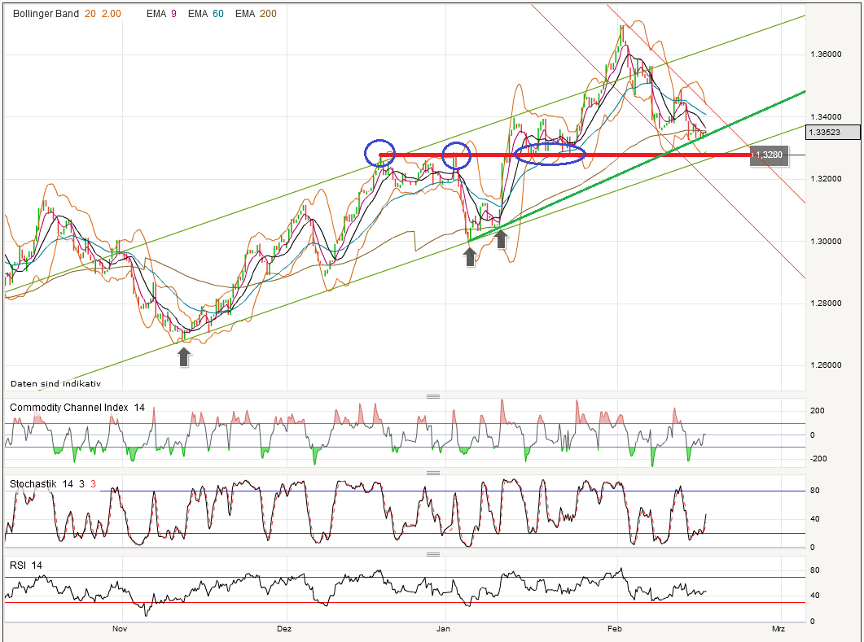Click the Feb label on the time axis
The width and height of the screenshot is (864, 642).
(x=615, y=629)
